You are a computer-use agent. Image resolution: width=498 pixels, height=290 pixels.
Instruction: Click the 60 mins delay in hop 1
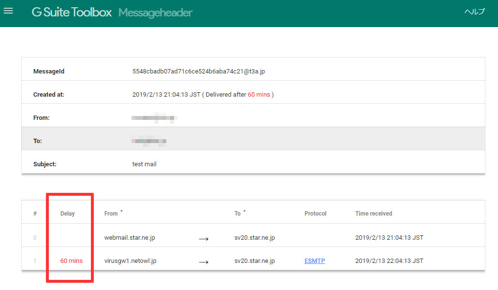[x=72, y=261]
